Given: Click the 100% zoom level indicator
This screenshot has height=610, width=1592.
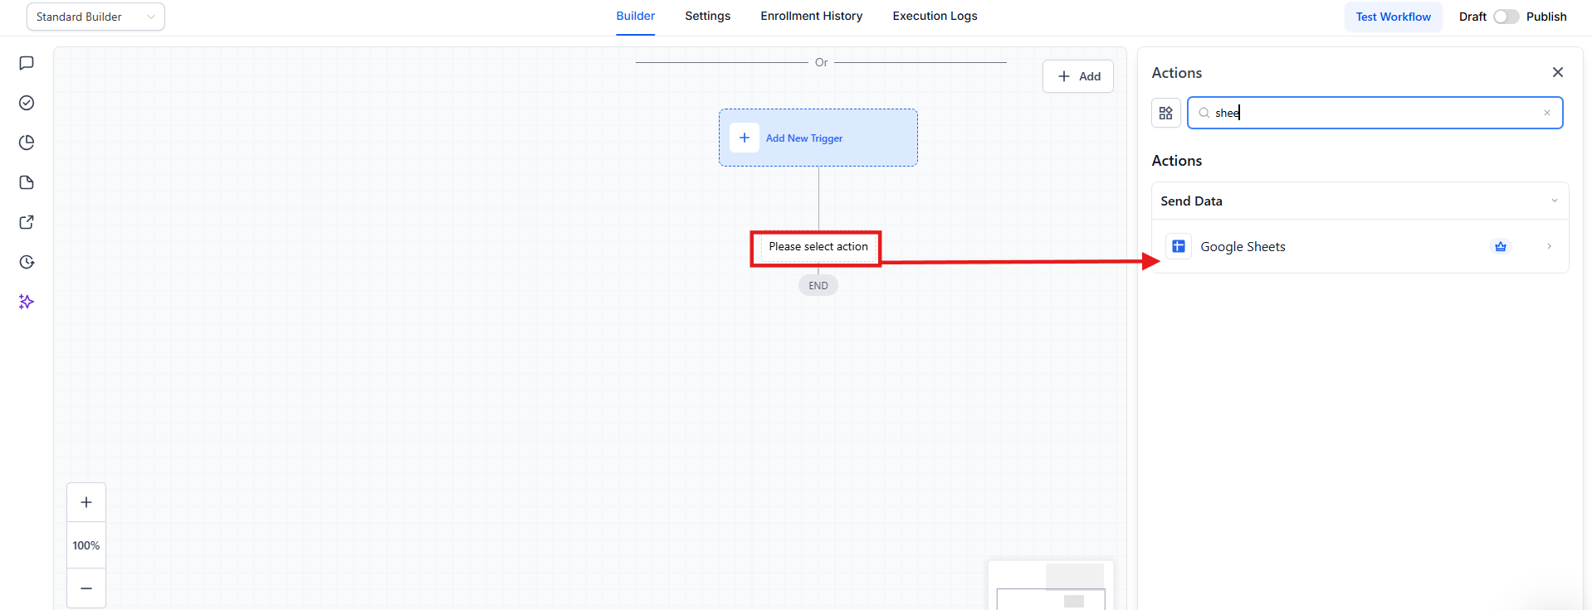Looking at the screenshot, I should [x=86, y=545].
